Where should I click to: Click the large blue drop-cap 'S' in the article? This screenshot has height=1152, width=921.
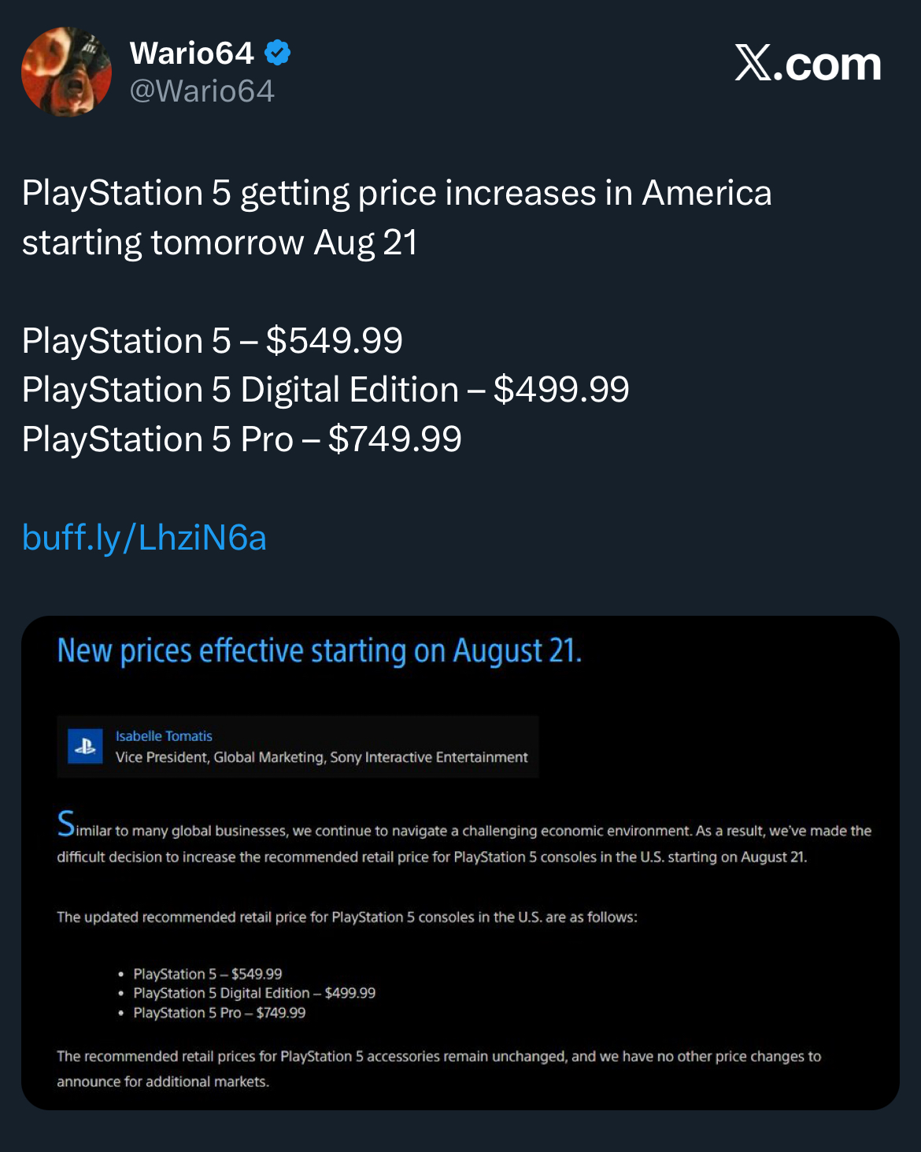66,824
